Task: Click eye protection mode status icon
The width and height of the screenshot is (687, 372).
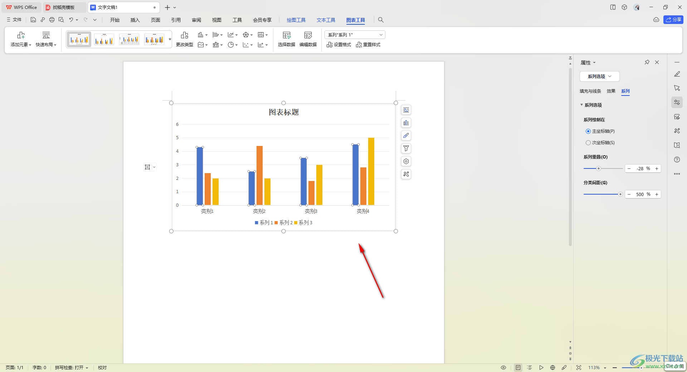Action: (503, 368)
